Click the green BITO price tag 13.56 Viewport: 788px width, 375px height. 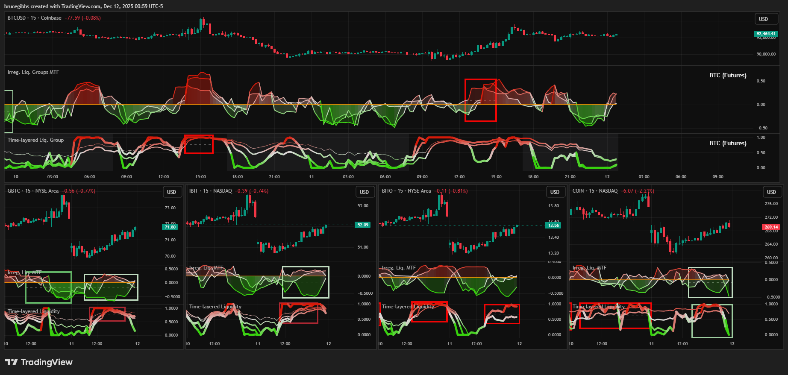tap(553, 226)
